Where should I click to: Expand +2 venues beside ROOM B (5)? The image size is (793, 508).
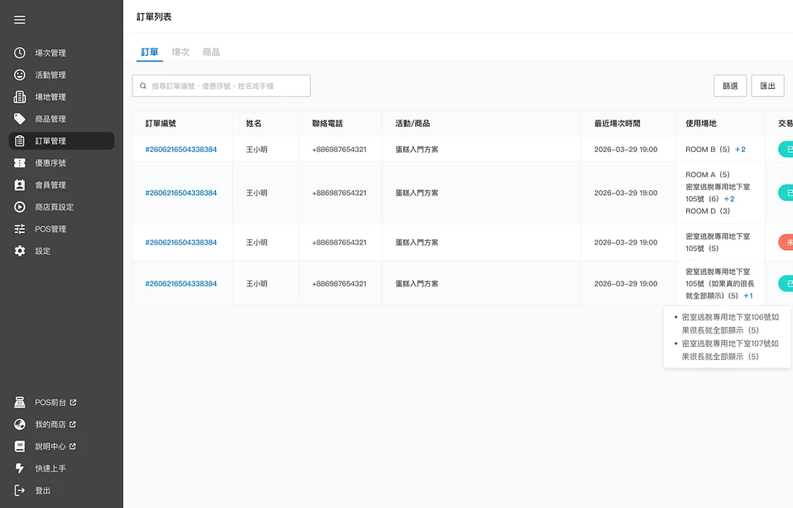pos(740,150)
